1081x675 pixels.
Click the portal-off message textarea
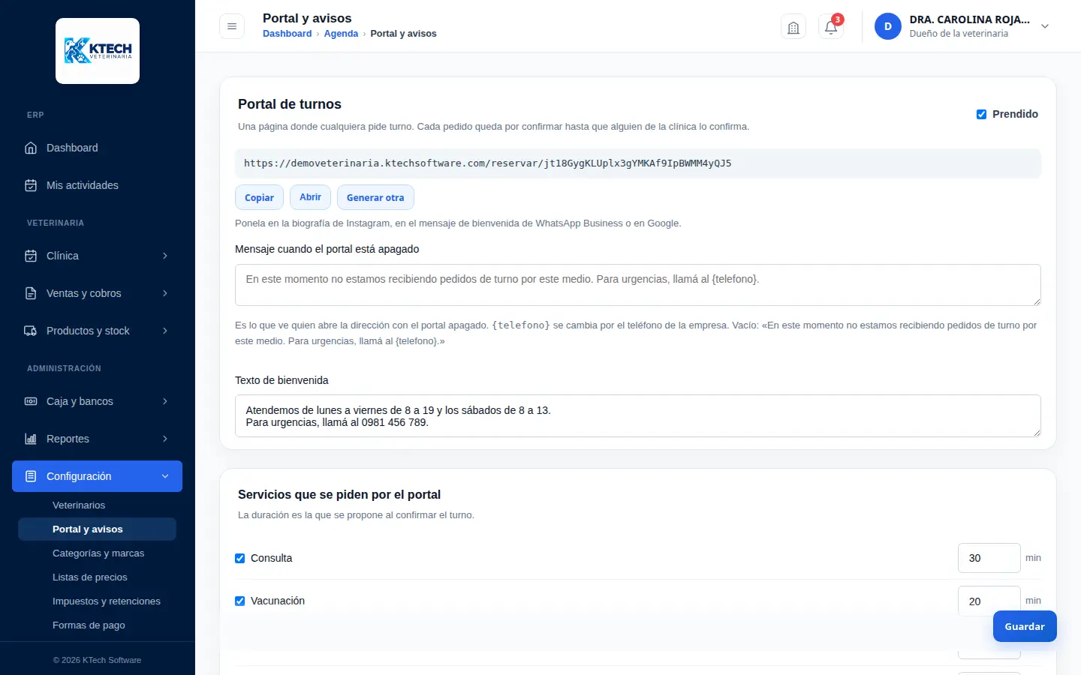(x=638, y=285)
